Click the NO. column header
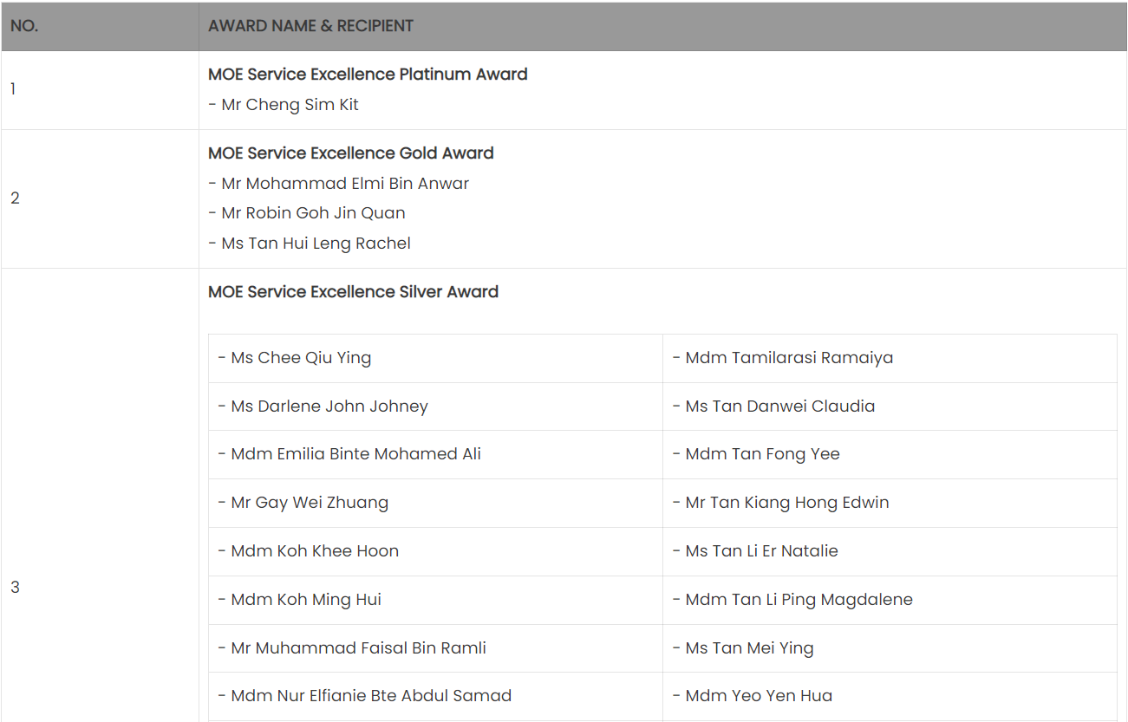The image size is (1128, 722). [100, 26]
